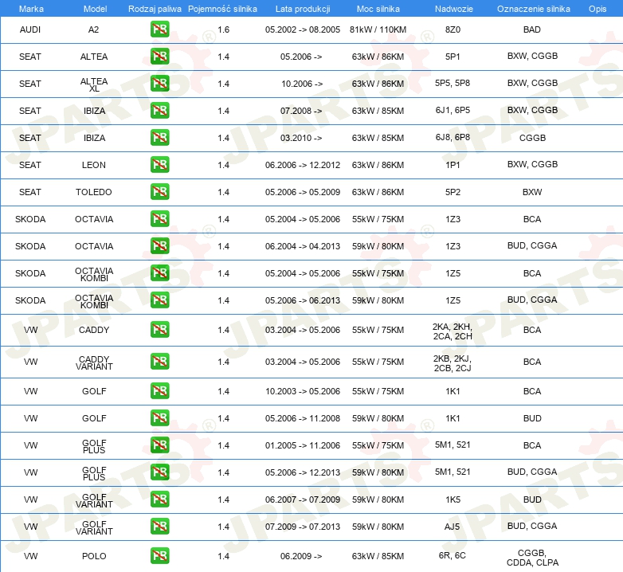The width and height of the screenshot is (623, 572).
Task: Click the fuel icon in the VW GOLF 05.2006 BUD row
Action: [159, 418]
